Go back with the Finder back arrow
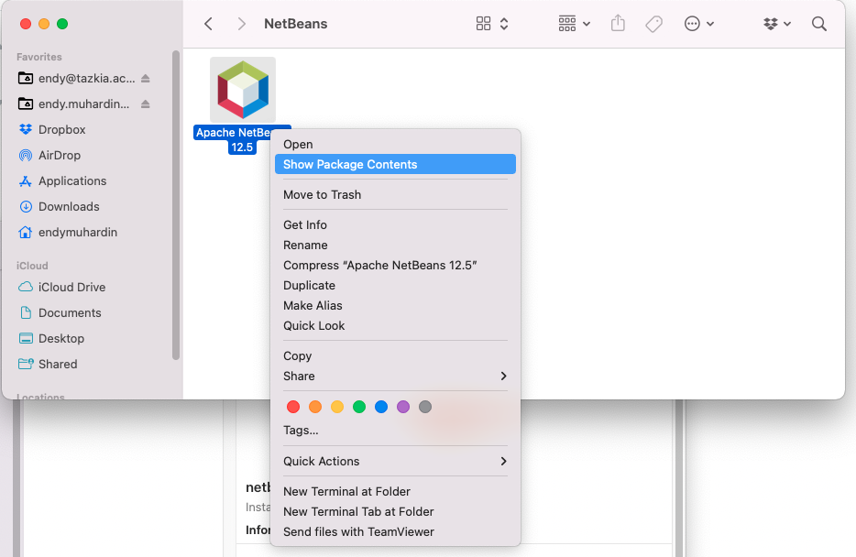 pyautogui.click(x=209, y=24)
